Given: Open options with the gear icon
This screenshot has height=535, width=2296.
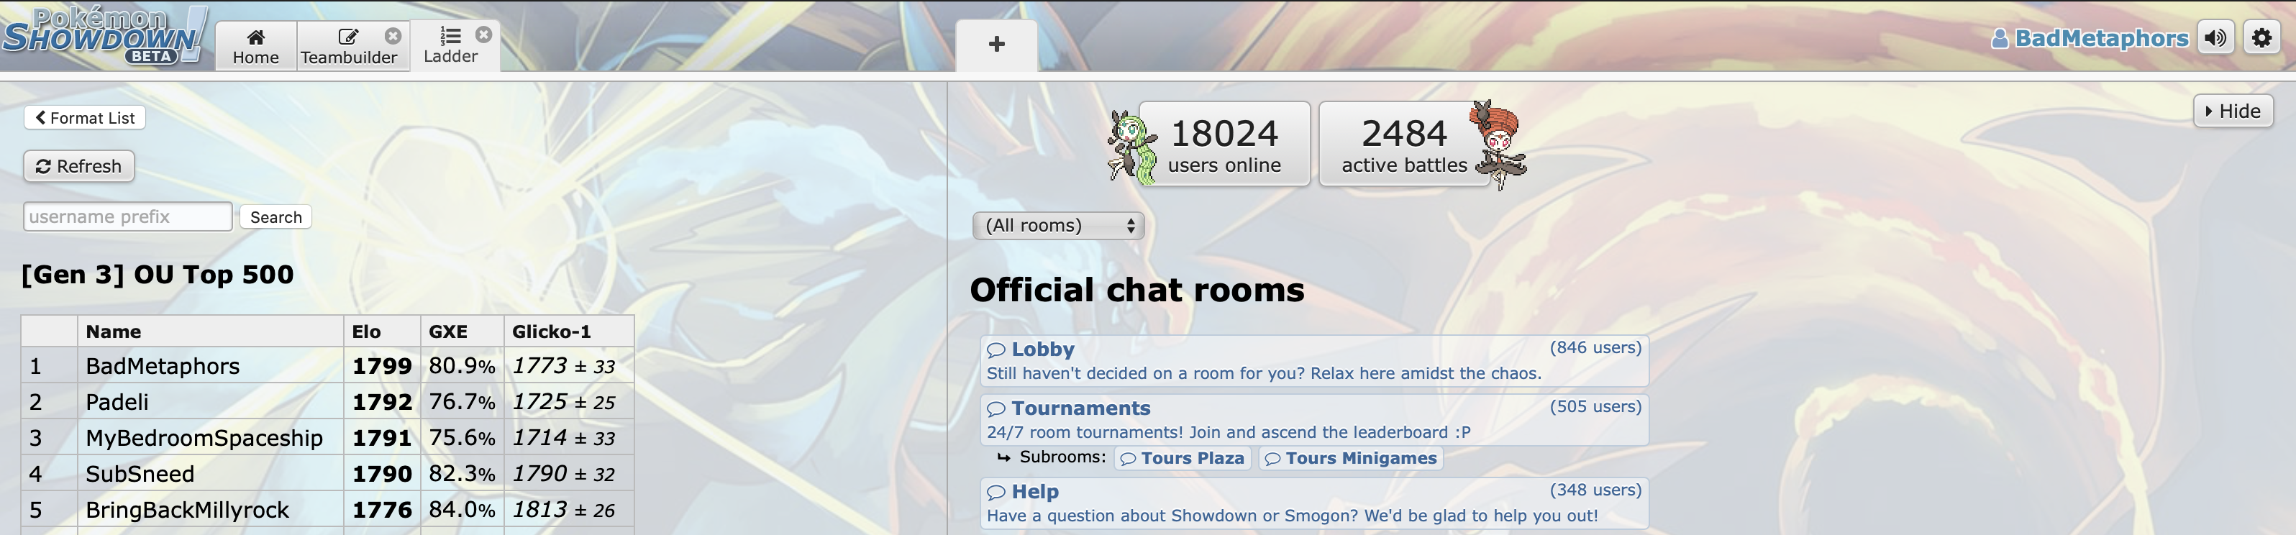Looking at the screenshot, I should 2262,37.
